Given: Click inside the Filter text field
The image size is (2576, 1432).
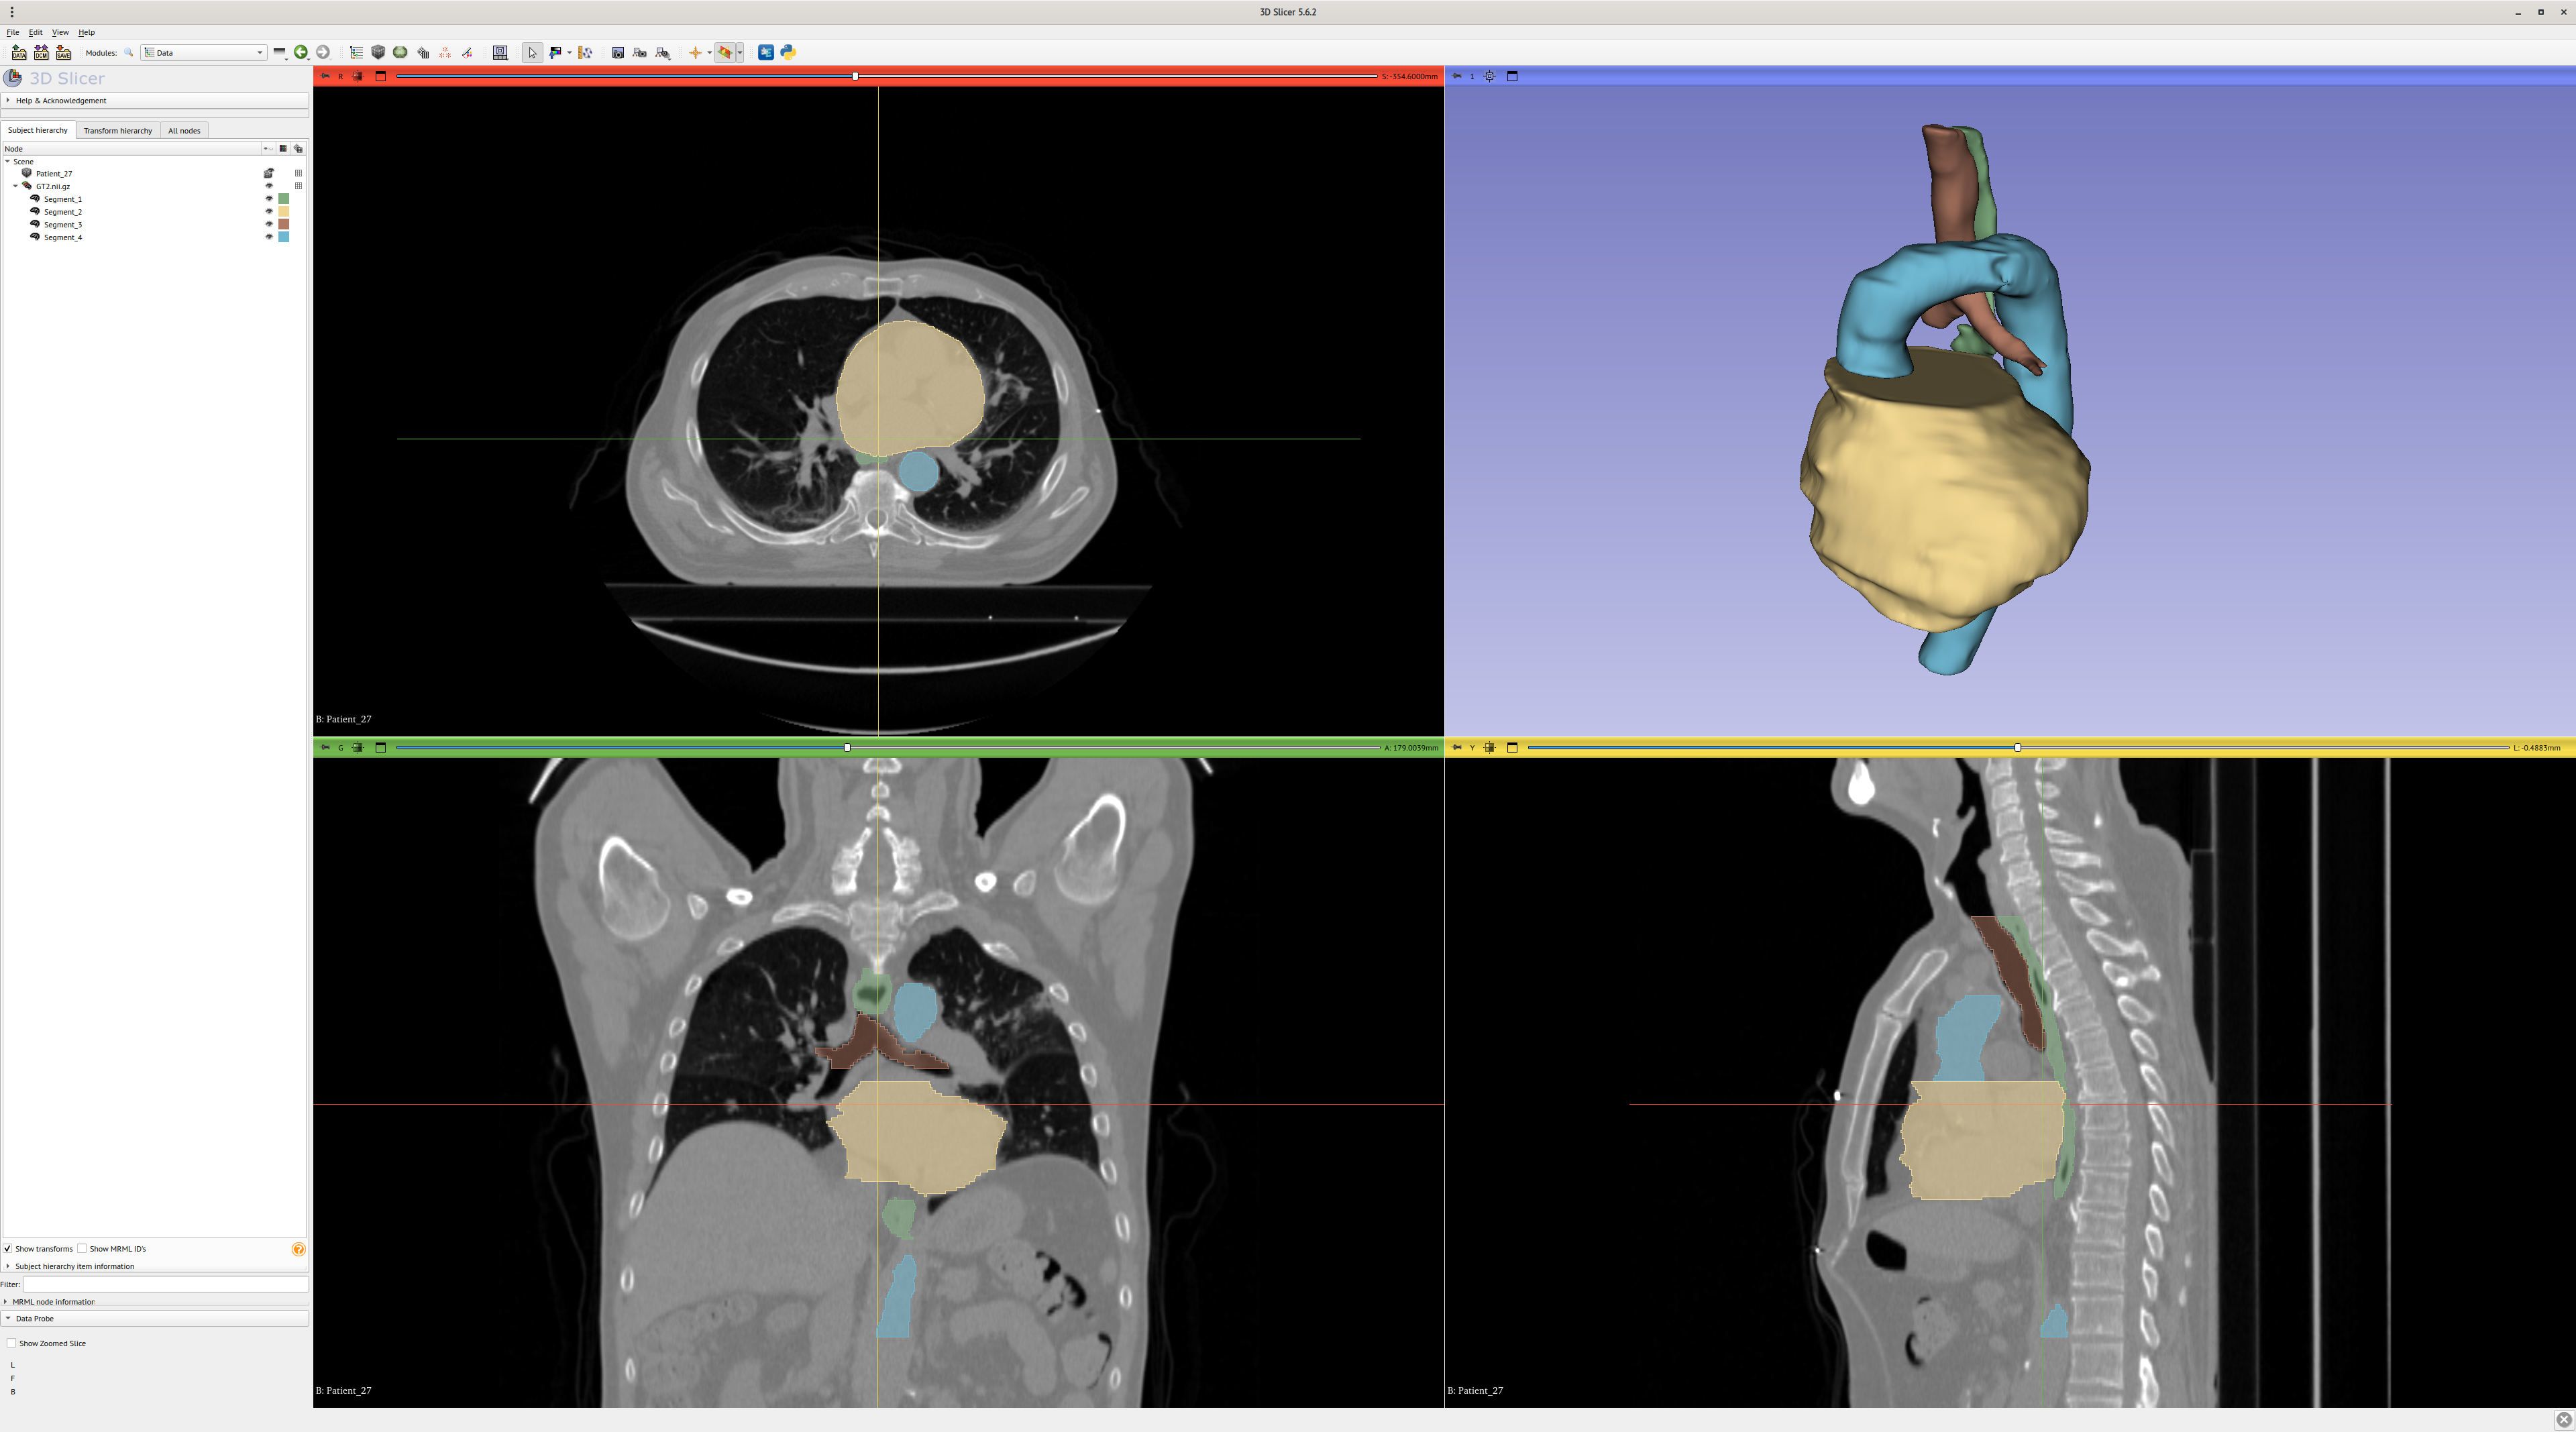Looking at the screenshot, I should tap(165, 1284).
